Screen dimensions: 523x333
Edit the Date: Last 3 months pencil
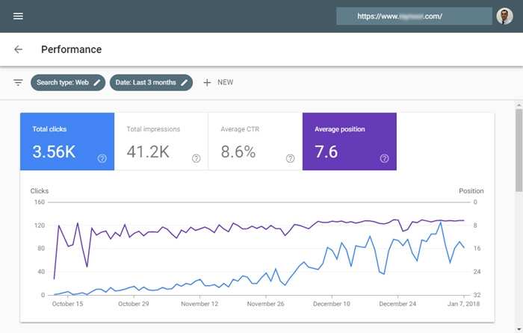[184, 82]
